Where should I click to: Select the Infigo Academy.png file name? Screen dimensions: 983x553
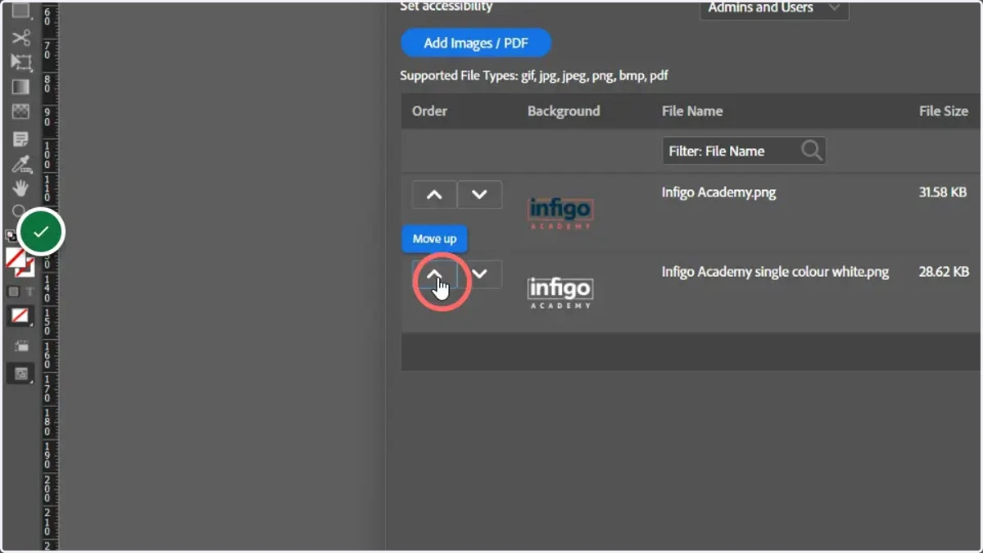click(718, 193)
